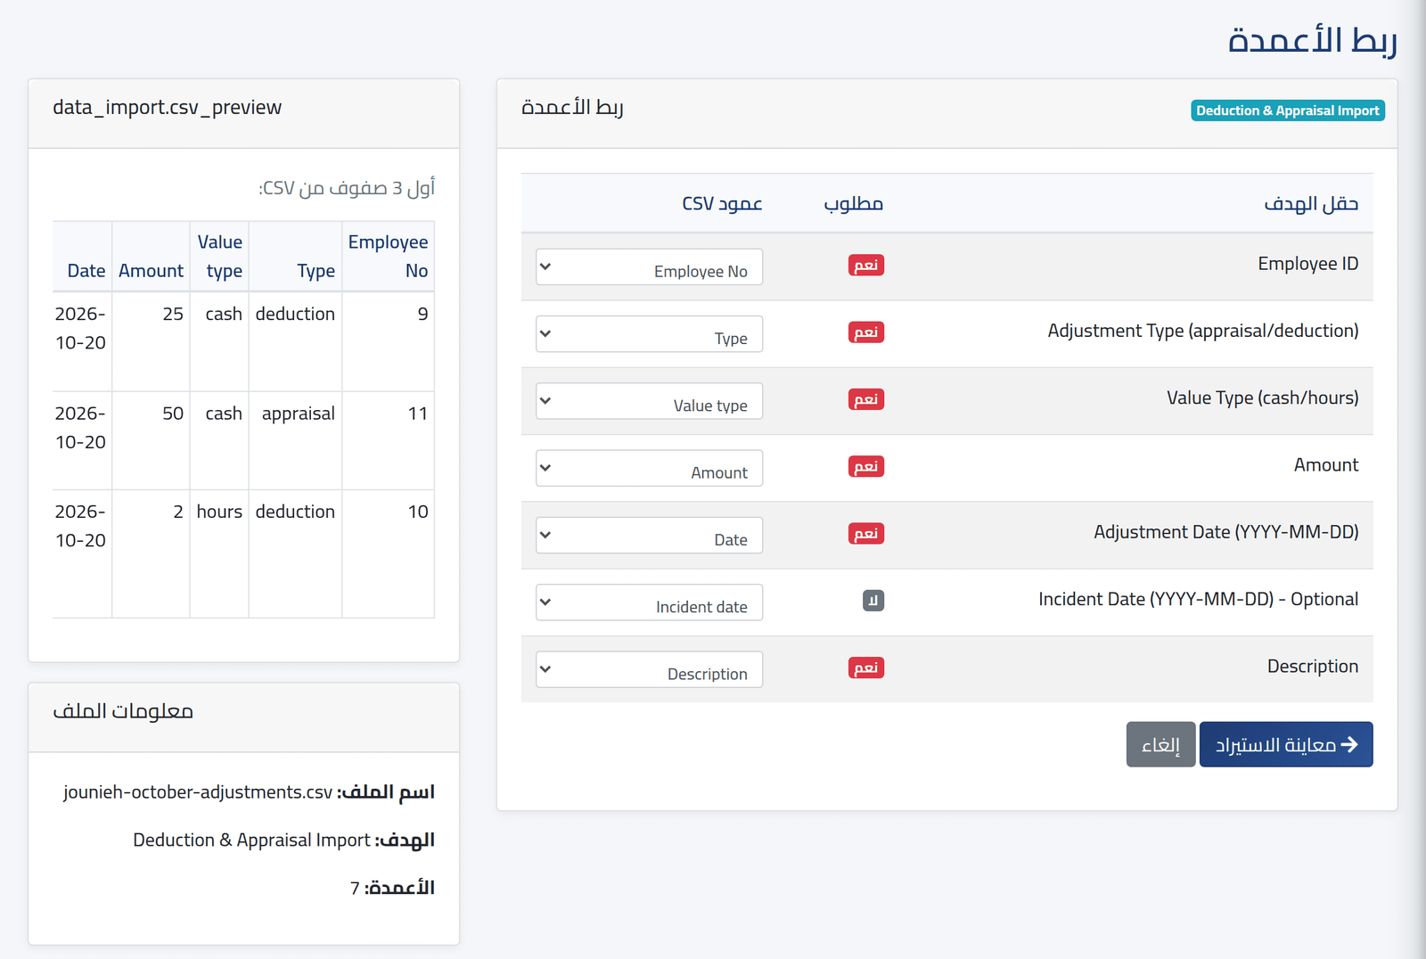Click the الأعمدة: 7 column count line
The height and width of the screenshot is (959, 1426).
(x=392, y=888)
